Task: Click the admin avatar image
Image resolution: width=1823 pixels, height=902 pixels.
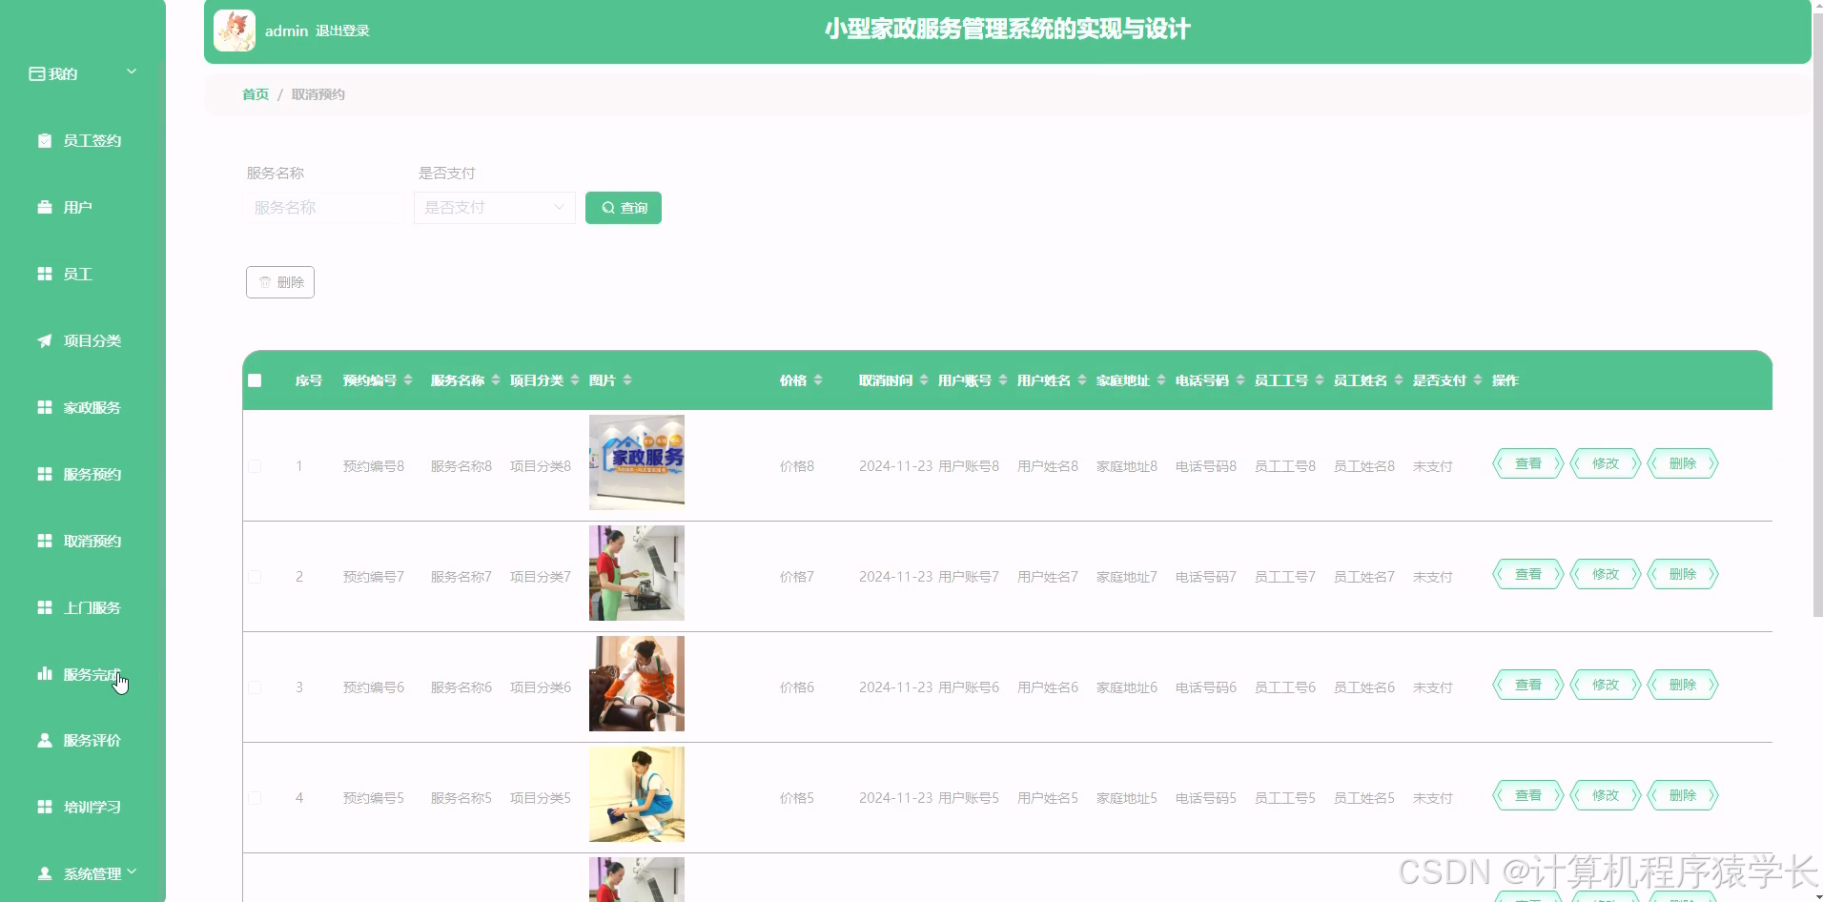Action: tap(235, 31)
